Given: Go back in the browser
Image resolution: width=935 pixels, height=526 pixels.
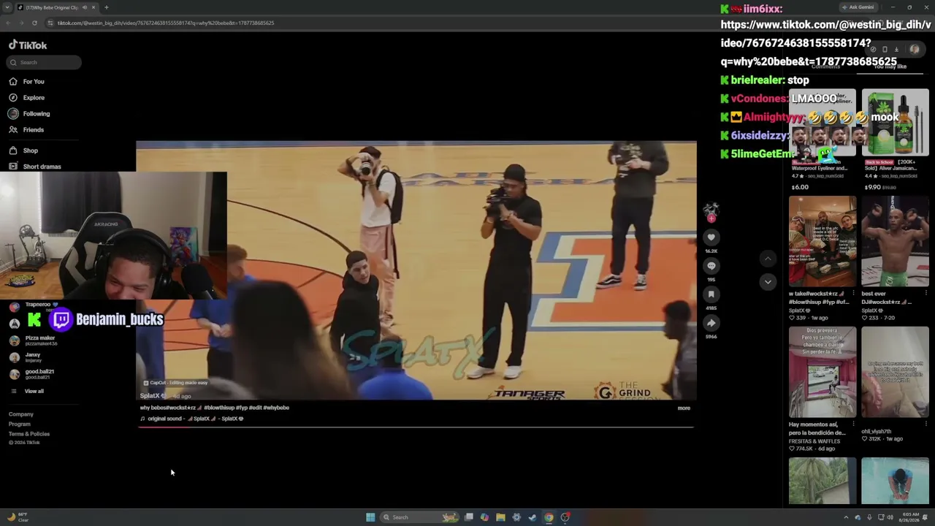Looking at the screenshot, I should pos(9,23).
